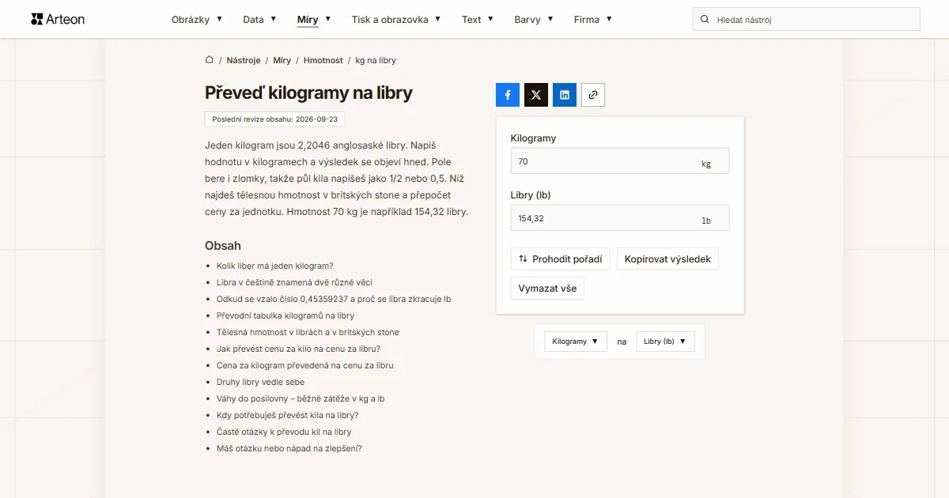This screenshot has width=949, height=498.
Task: Jump to Cena za kilogram převedená section
Action: pos(305,365)
